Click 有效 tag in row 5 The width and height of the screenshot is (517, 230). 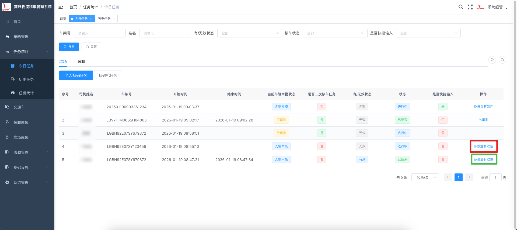point(362,159)
